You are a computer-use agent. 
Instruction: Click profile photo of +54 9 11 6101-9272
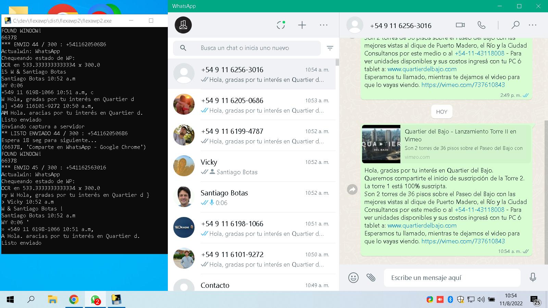(184, 258)
